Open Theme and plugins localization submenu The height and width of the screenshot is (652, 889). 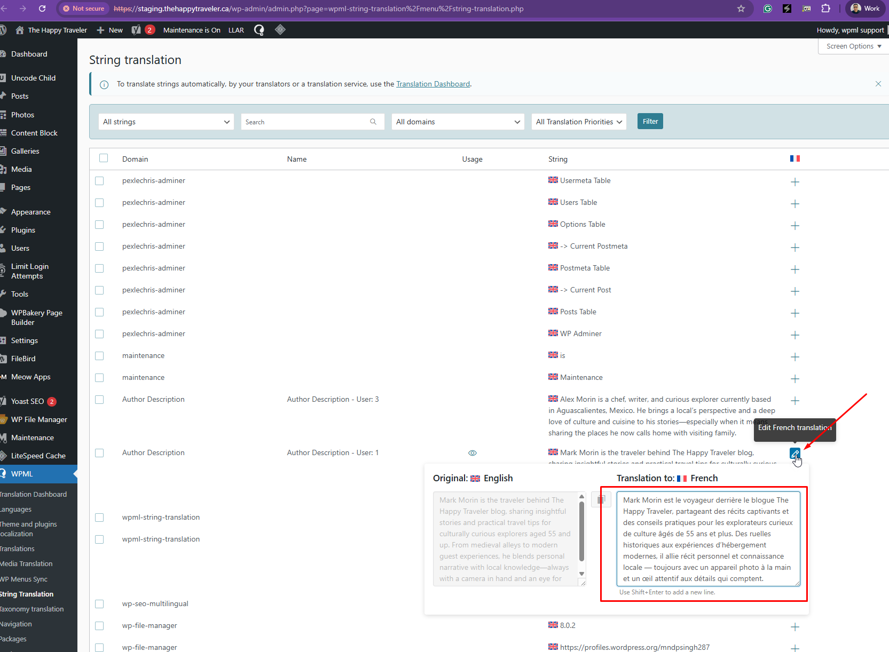click(28, 529)
